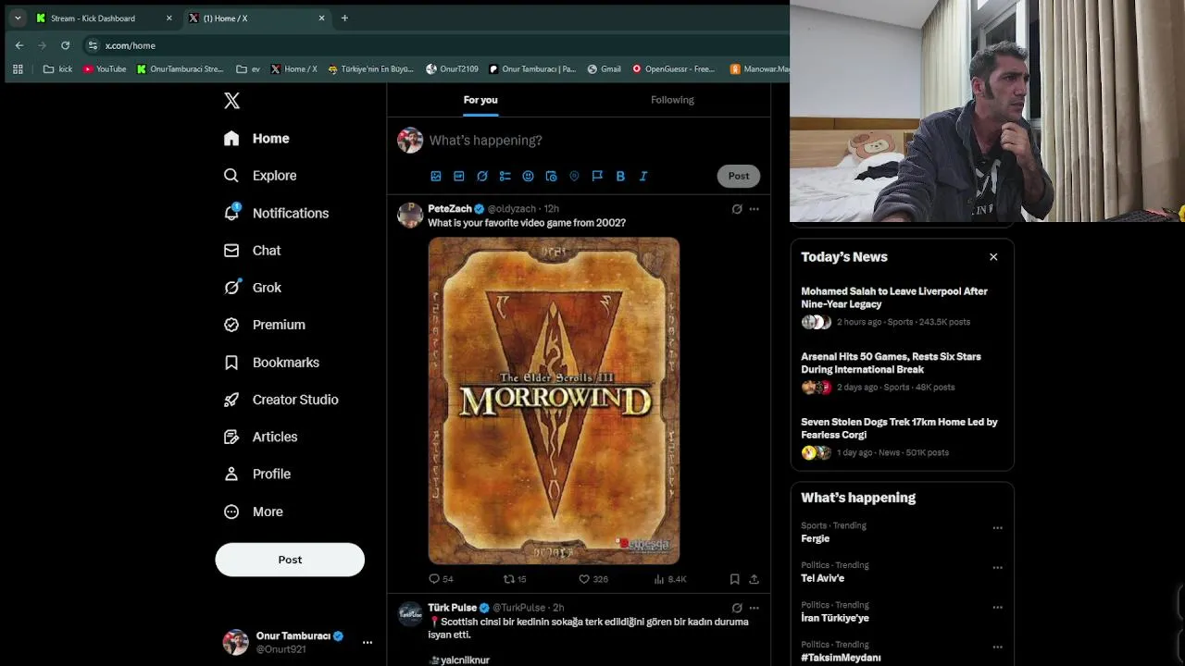This screenshot has width=1185, height=666.
Task: Open Chat in the sidebar
Action: (252, 251)
